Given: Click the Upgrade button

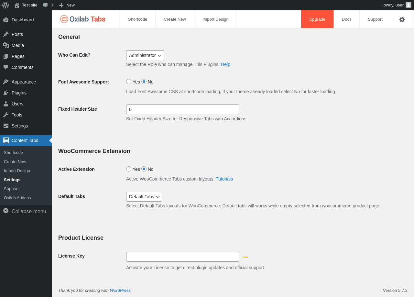Looking at the screenshot, I should tap(317, 19).
